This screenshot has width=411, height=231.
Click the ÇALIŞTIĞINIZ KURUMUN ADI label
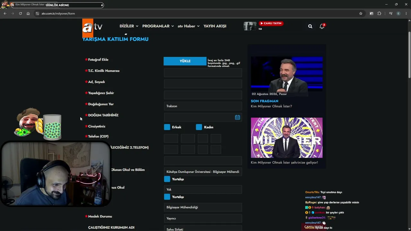[111, 227]
